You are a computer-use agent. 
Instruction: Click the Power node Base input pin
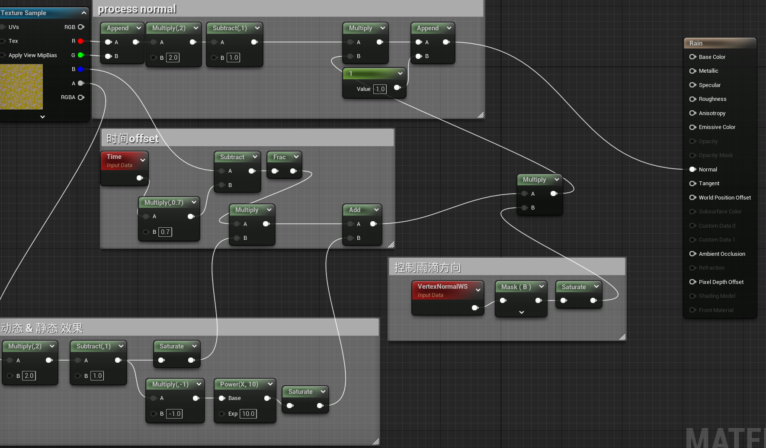click(222, 398)
